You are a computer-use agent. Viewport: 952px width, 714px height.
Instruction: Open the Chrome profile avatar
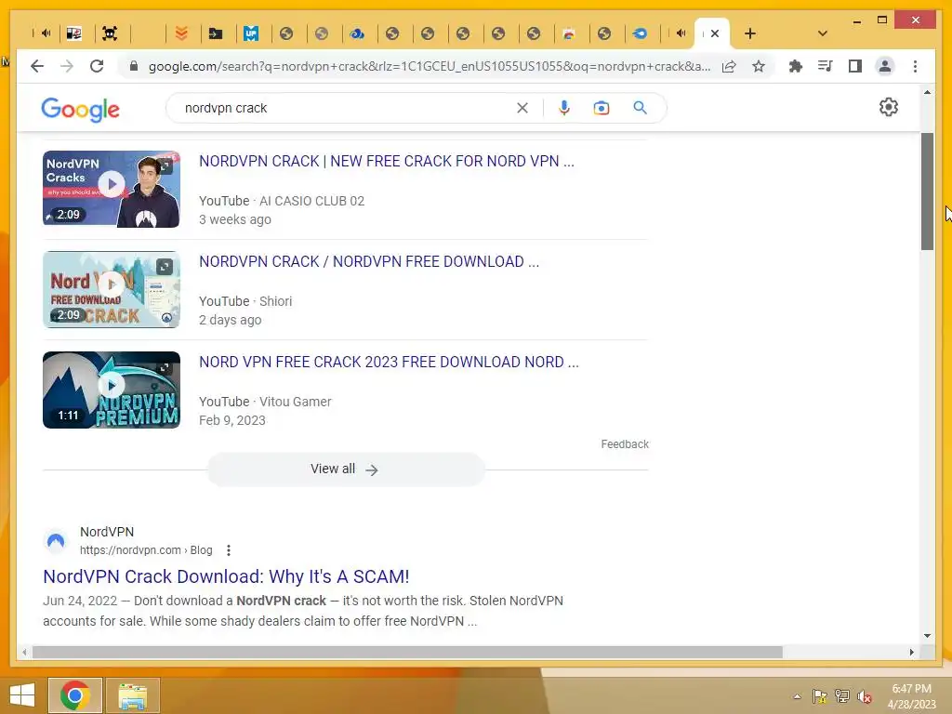pos(885,66)
